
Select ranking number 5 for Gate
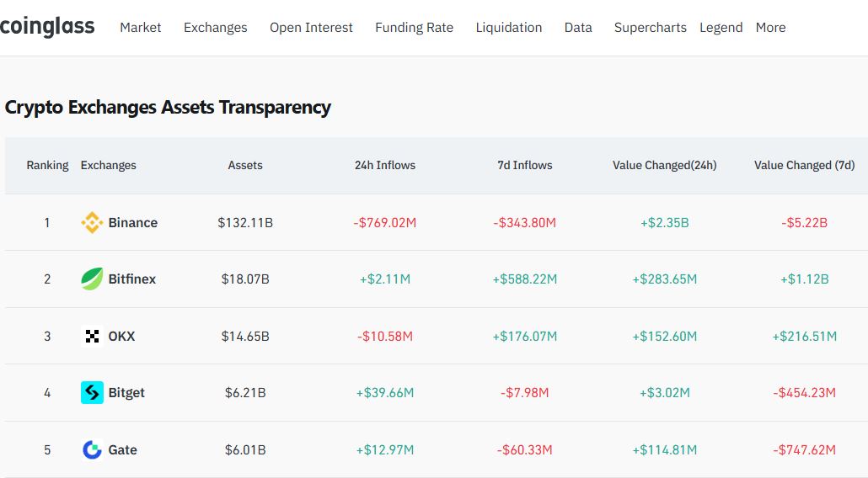pos(47,450)
